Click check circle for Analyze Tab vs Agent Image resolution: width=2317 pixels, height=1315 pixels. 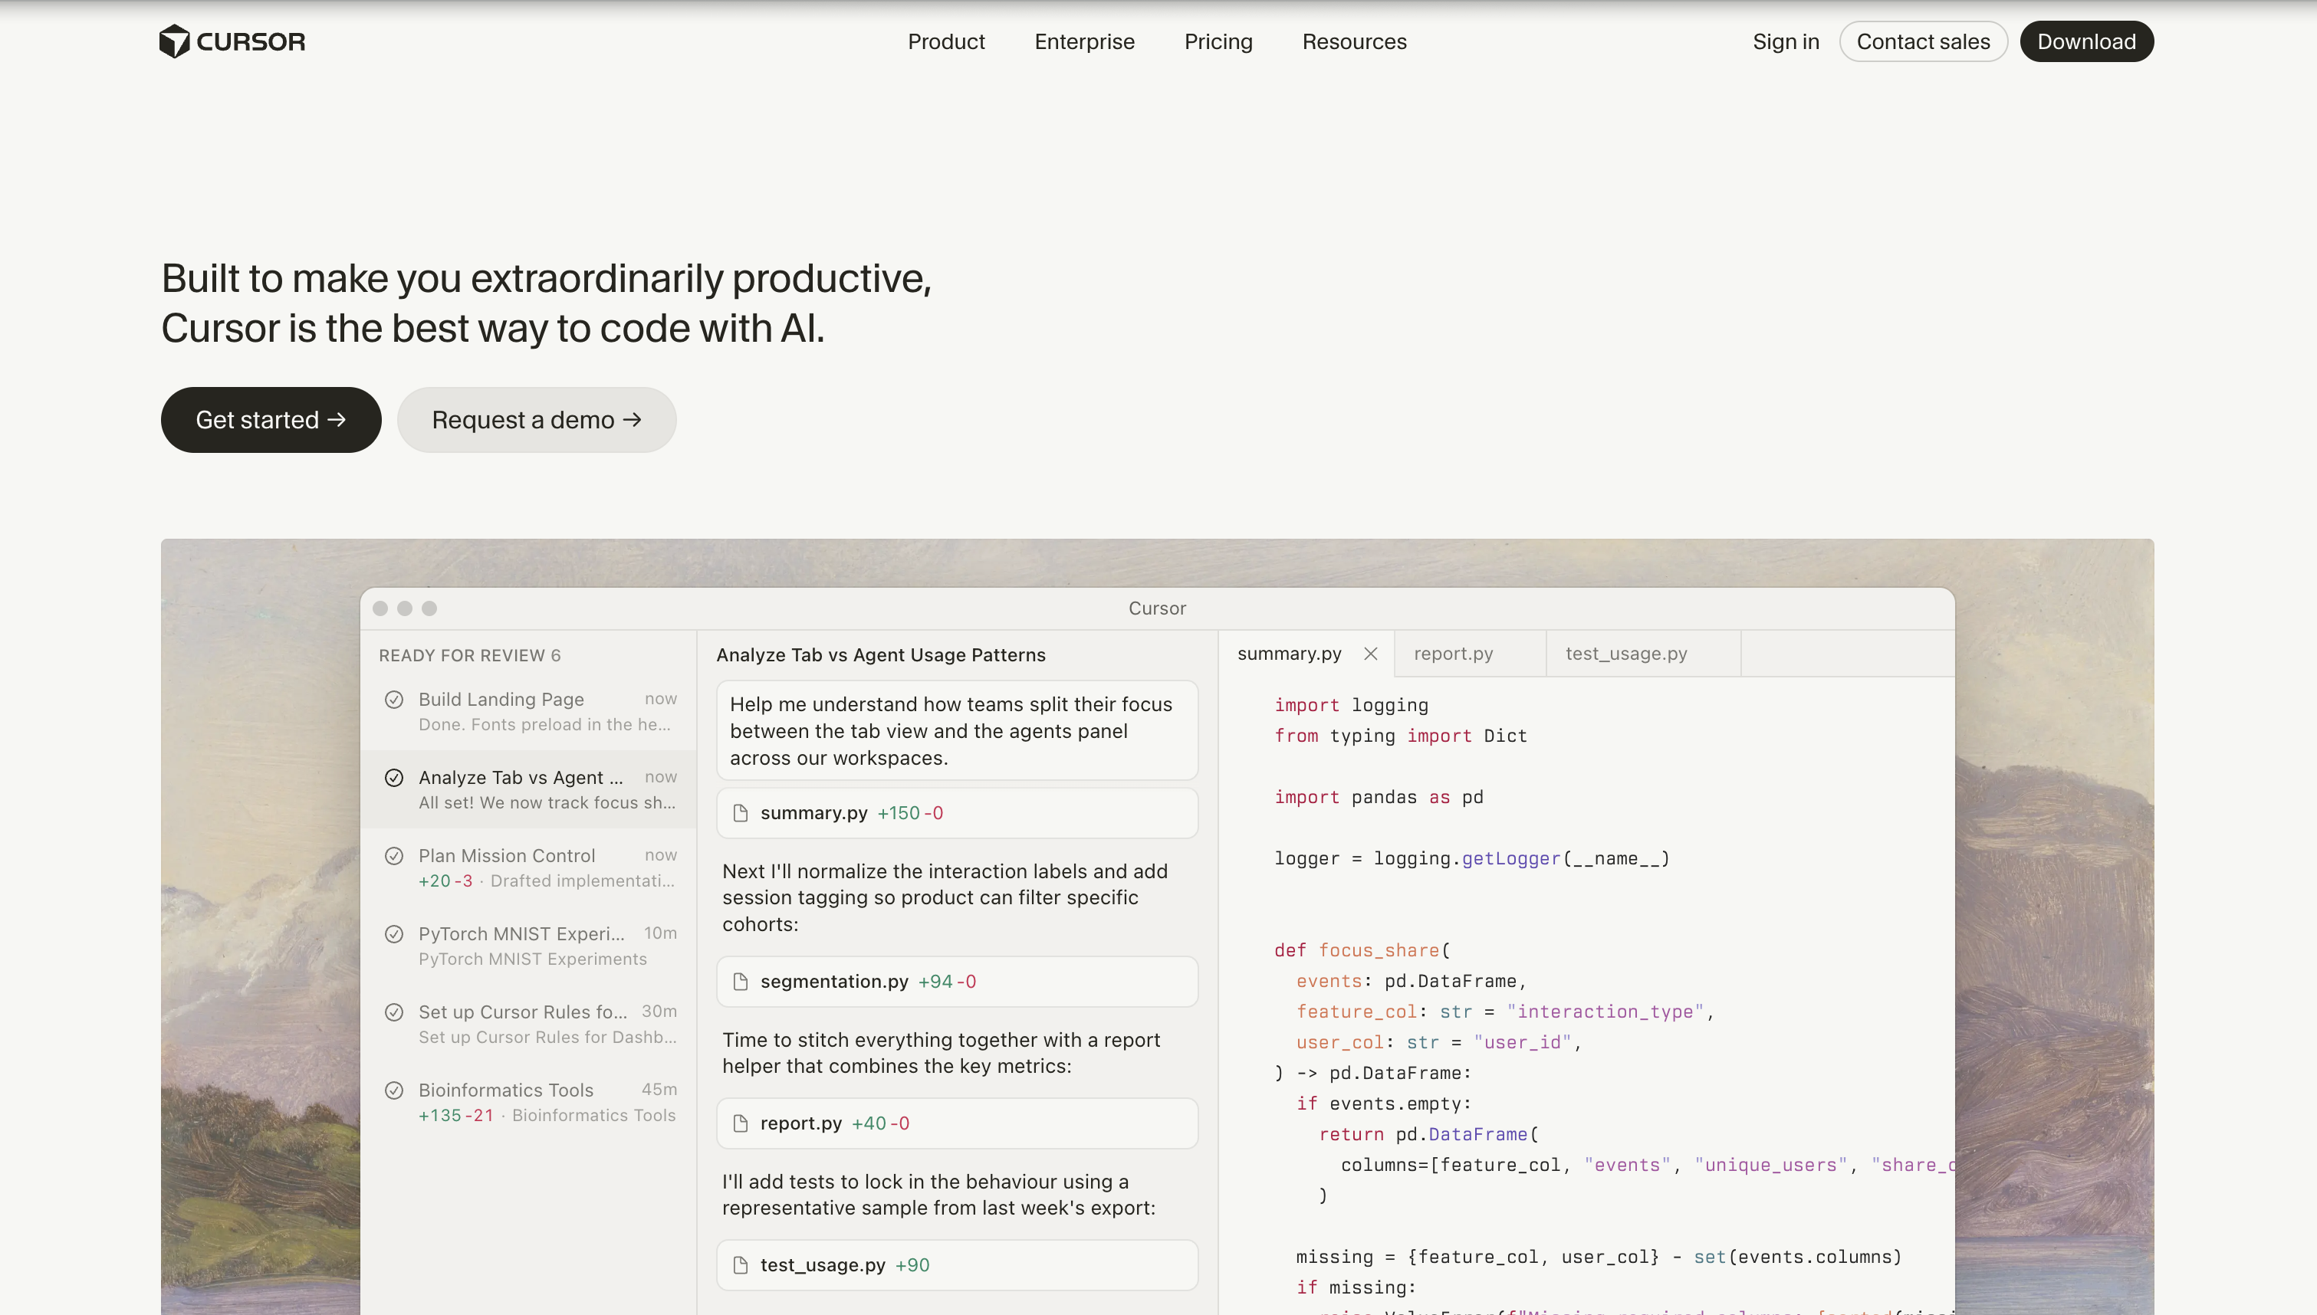tap(394, 778)
